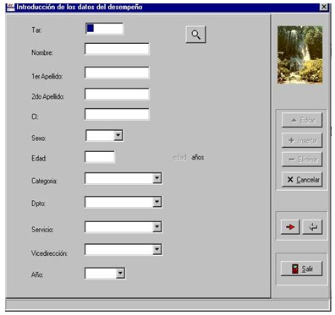
Task: Click the red right arrow button
Action: click(290, 227)
